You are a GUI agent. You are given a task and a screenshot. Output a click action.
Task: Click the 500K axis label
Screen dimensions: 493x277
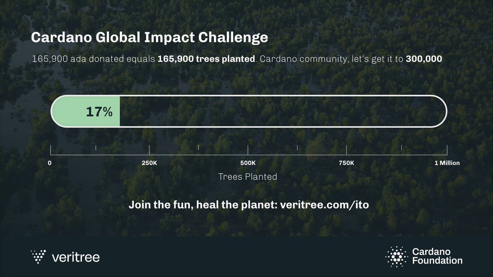click(x=248, y=163)
